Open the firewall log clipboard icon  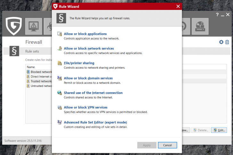(x=227, y=42)
